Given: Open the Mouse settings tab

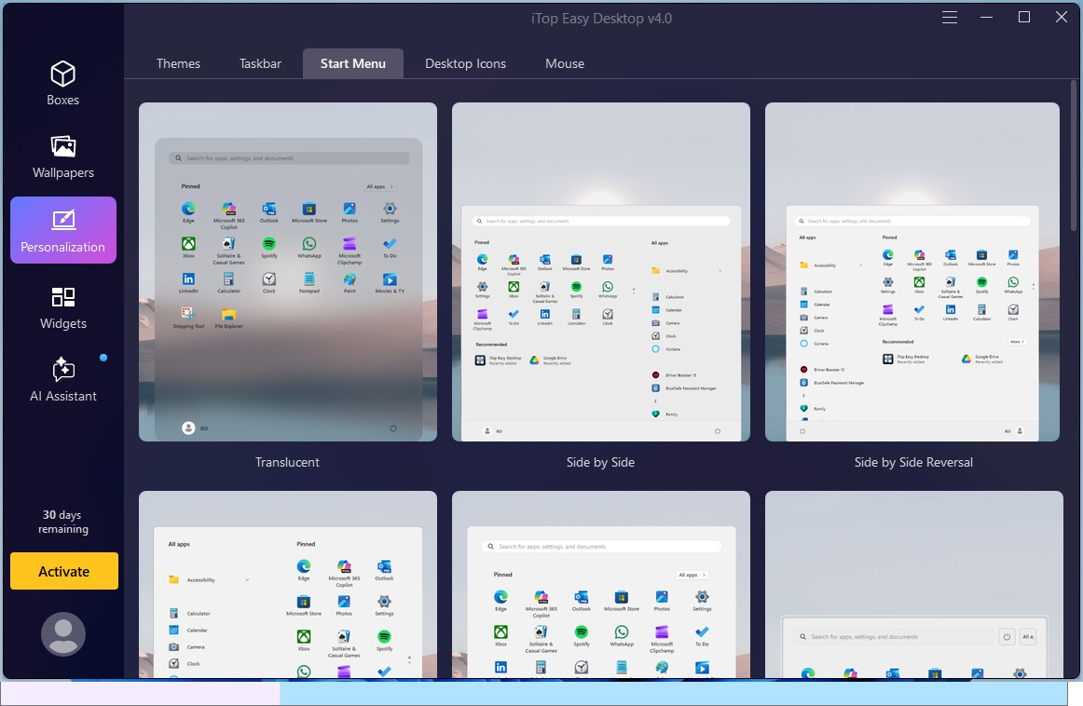Looking at the screenshot, I should pos(564,63).
